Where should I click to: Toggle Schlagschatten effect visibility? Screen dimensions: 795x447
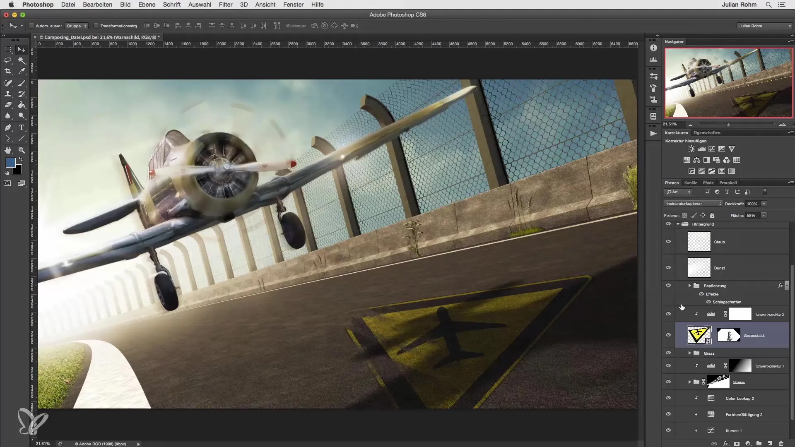coord(708,302)
